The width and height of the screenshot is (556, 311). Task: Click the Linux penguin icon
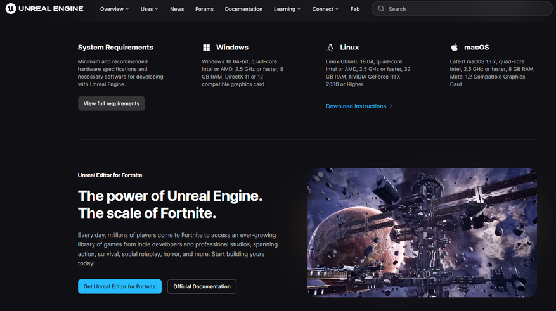click(330, 48)
